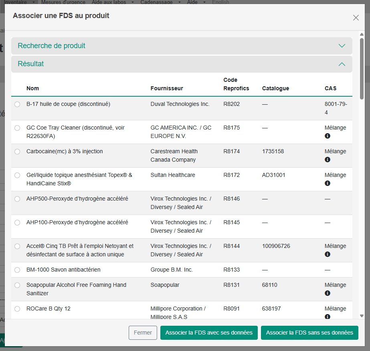The image size is (370, 351).
Task: Open Mélange info icon for R8091
Action: 327,317
